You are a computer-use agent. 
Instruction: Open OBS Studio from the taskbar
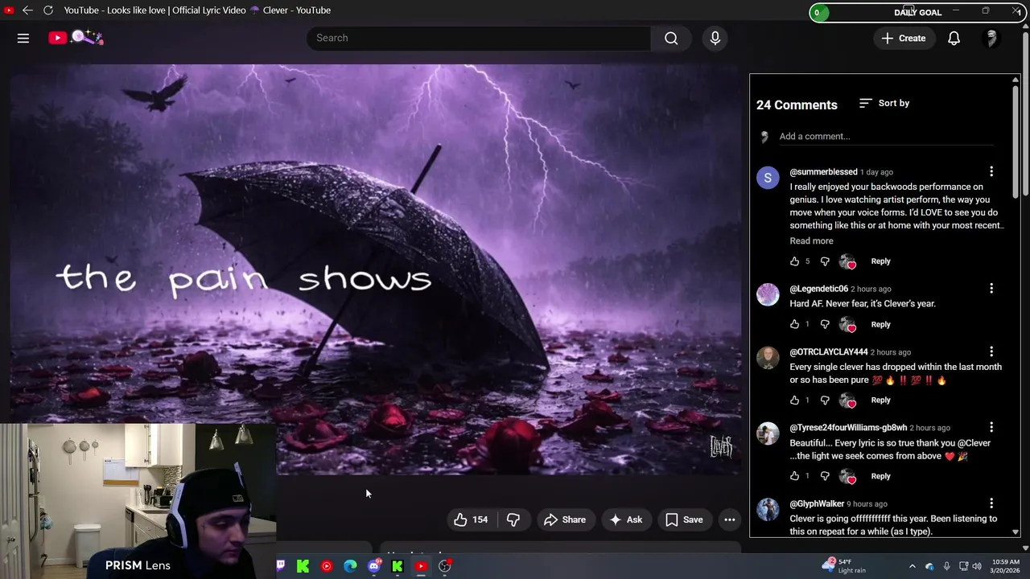(x=445, y=566)
